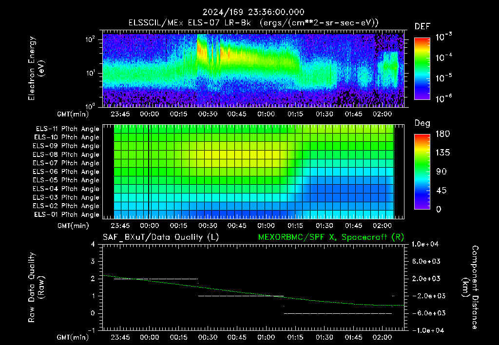The image size is (499, 345).
Task: Select the 'ELS-11 Pitch Angle' row label
Action: click(x=67, y=129)
